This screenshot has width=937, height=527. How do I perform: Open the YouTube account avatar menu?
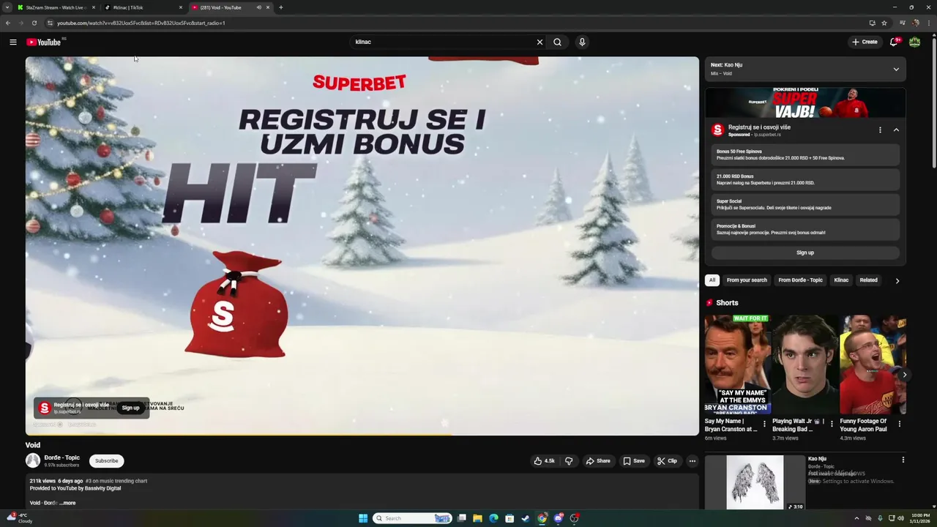914,42
